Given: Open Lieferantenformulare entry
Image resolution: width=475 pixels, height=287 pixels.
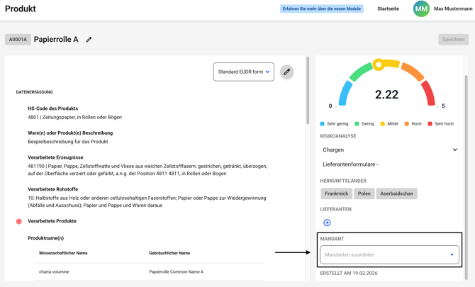Looking at the screenshot, I should click(350, 164).
